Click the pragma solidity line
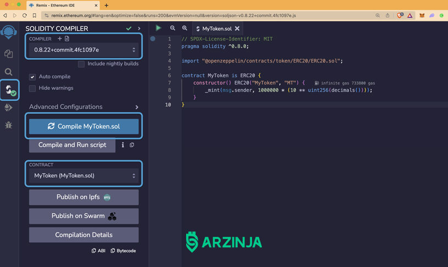The image size is (448, 267). [215, 46]
